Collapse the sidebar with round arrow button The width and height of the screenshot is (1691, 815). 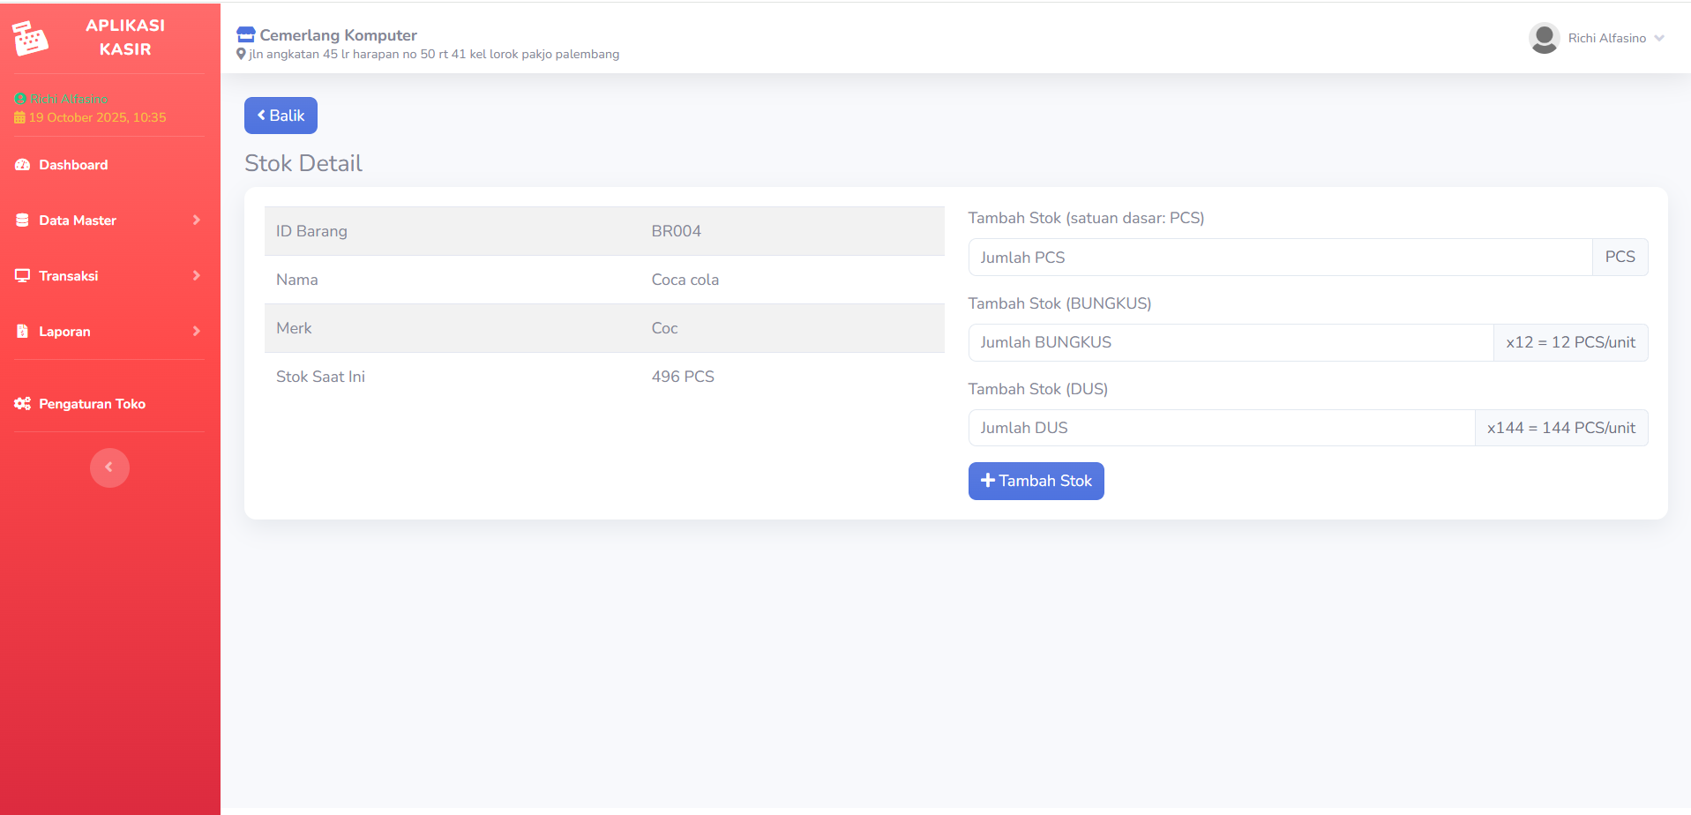pos(109,467)
